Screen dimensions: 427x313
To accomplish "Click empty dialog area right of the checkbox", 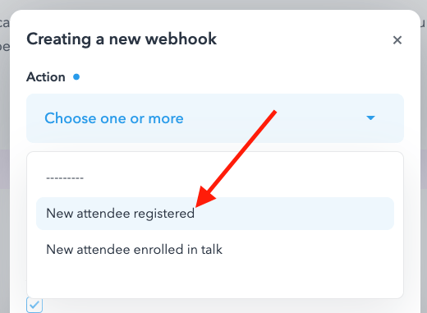I will [x=219, y=306].
